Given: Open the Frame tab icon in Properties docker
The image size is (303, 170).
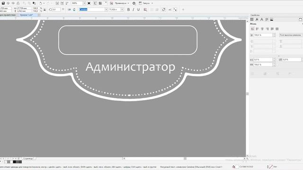Looking at the screenshot, I should (x=271, y=19).
